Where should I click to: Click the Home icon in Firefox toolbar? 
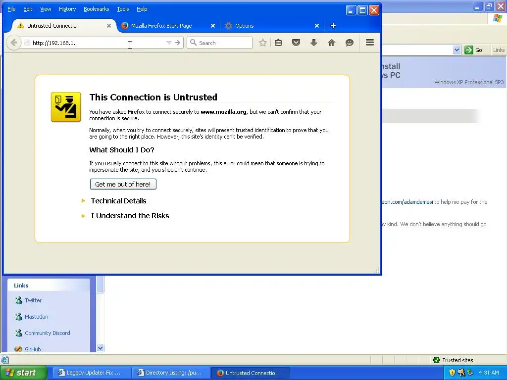pos(331,43)
